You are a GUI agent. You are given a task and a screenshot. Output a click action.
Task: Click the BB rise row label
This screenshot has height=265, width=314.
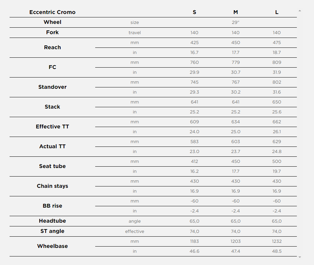[52, 206]
